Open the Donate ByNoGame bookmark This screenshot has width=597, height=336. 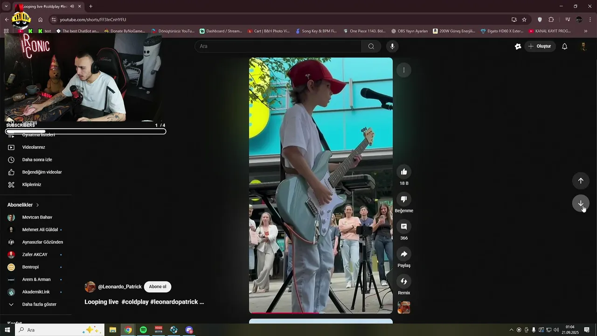point(125,31)
